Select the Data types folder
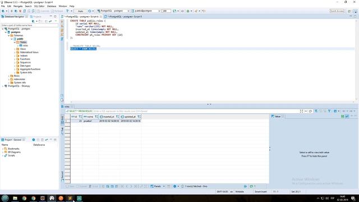The height and width of the screenshot is (202, 359). click(25, 66)
